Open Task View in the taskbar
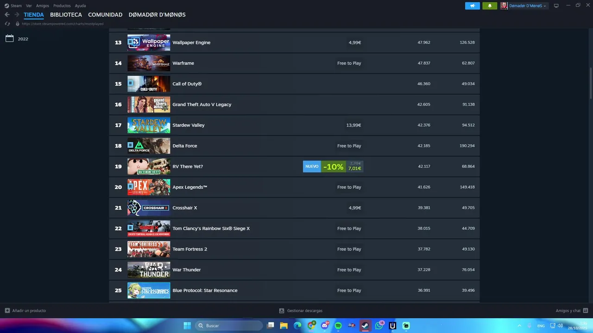The height and width of the screenshot is (333, 593). [x=271, y=326]
